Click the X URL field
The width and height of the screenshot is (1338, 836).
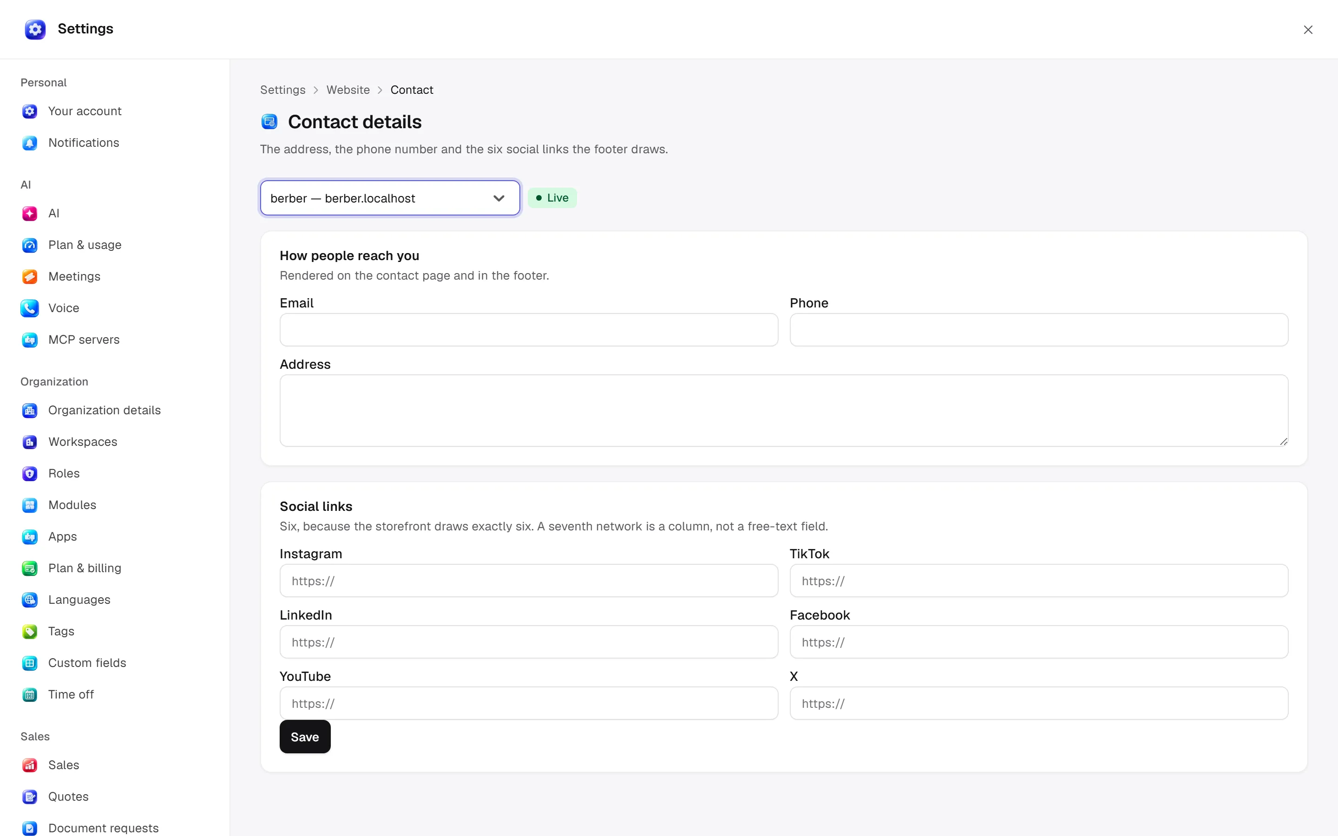pyautogui.click(x=1038, y=703)
